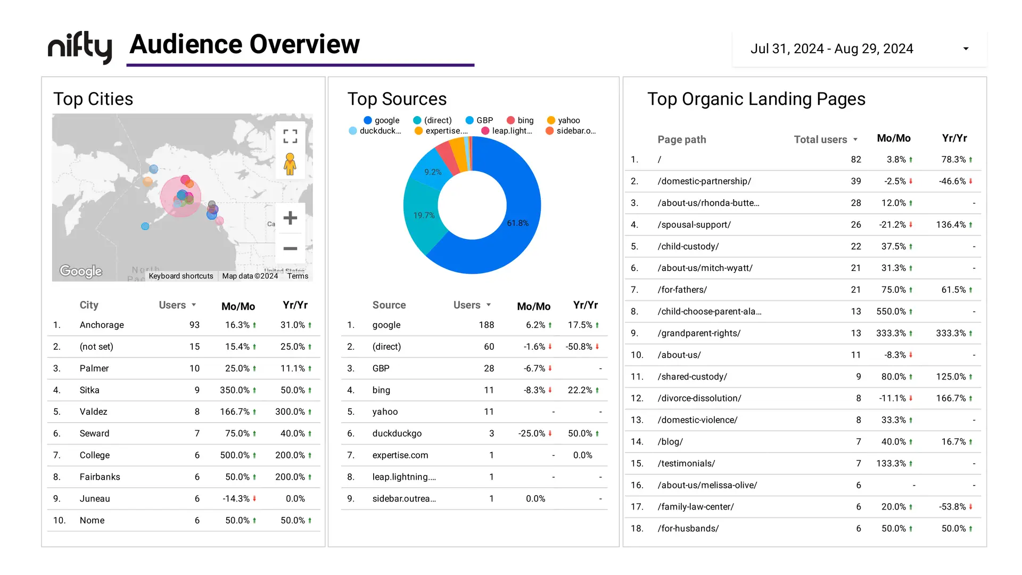The height and width of the screenshot is (575, 1022).
Task: Click the light blue bubble at the map's bottom left
Action: 145,226
